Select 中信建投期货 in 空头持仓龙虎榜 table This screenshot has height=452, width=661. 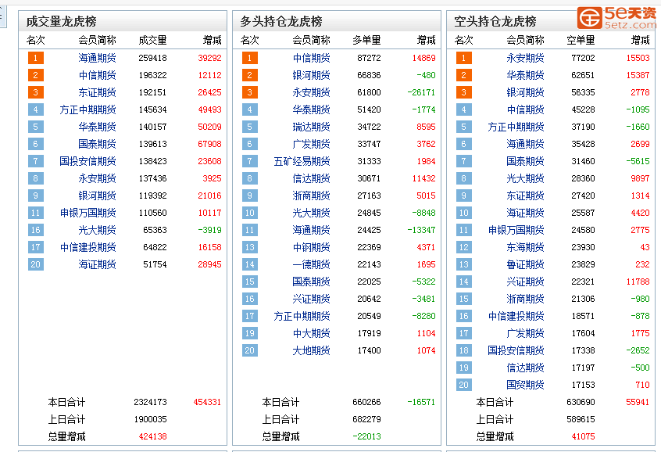point(516,316)
